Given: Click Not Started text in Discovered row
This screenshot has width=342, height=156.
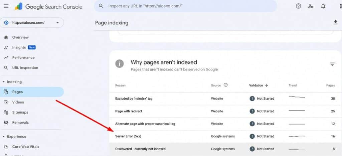Looking at the screenshot, I should click(266, 149).
